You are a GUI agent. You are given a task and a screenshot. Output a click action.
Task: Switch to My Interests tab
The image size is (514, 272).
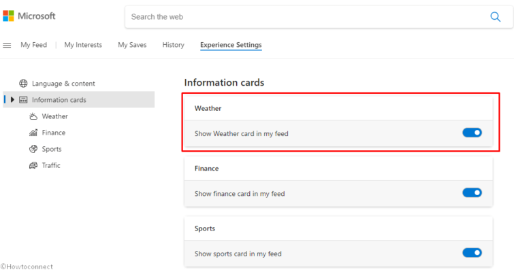coord(83,45)
